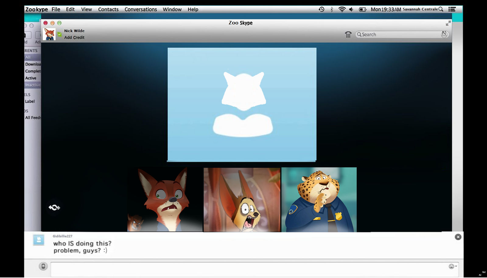Viewport: 487px width, 278px height.
Task: Open the emoticon picker dropdown
Action: [x=453, y=266]
